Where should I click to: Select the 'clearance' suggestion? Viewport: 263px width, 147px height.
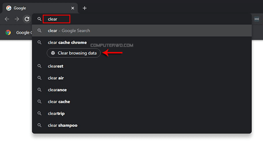click(142, 90)
